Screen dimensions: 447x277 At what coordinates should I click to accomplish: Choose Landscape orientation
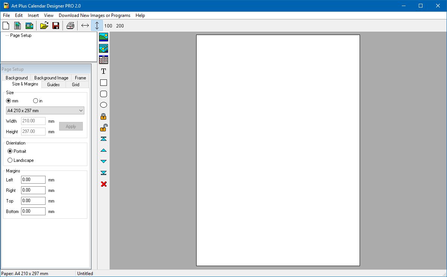point(10,160)
